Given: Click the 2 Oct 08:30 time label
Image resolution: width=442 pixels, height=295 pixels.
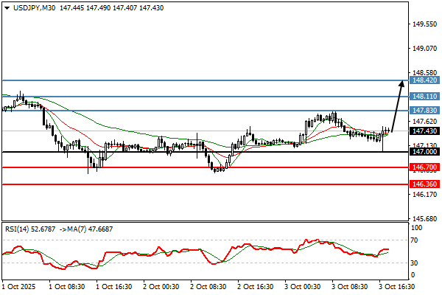Looking at the screenshot, I should 210,284.
